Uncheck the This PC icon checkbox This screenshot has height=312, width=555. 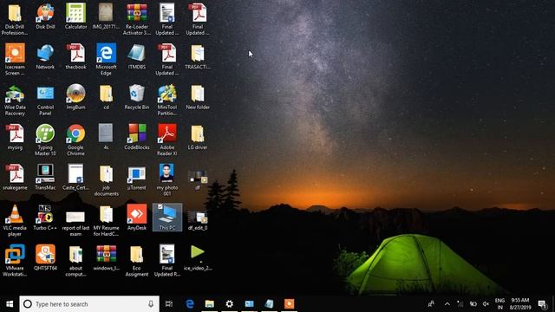[x=160, y=207]
